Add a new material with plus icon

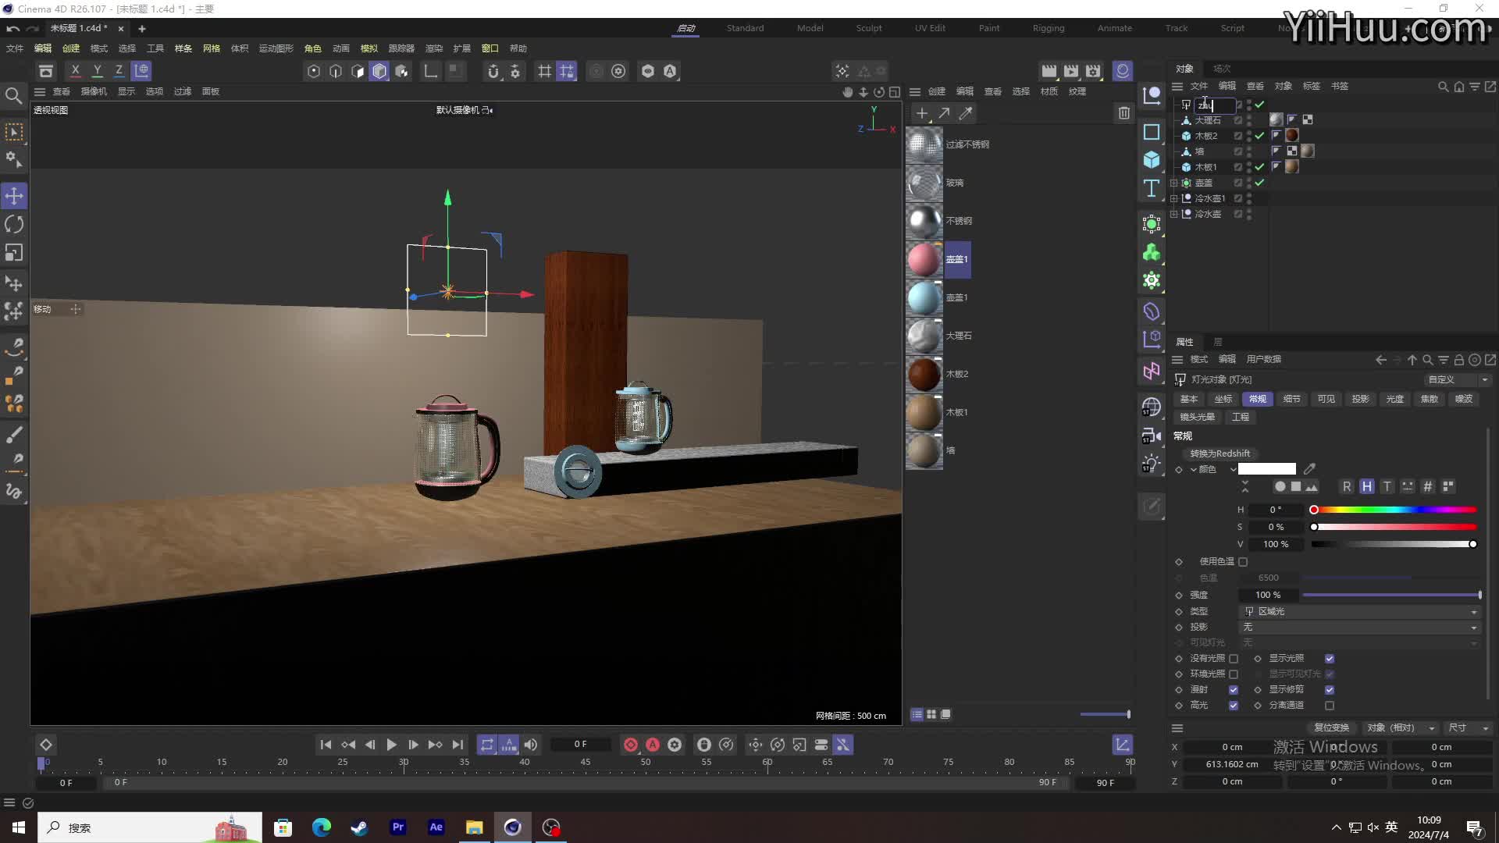(922, 113)
